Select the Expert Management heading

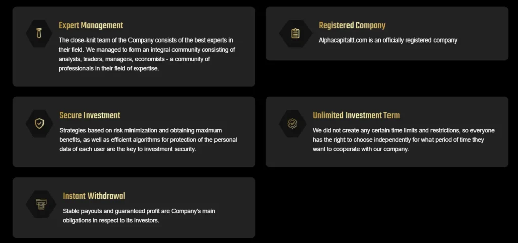[91, 25]
